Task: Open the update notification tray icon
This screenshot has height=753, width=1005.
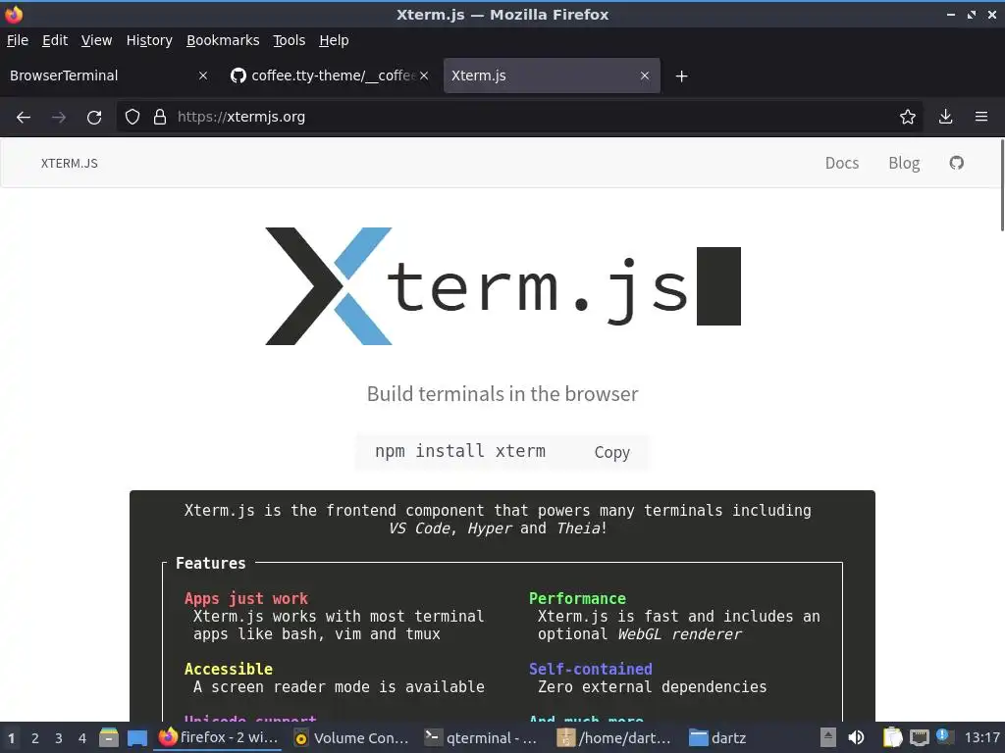Action: 943,736
